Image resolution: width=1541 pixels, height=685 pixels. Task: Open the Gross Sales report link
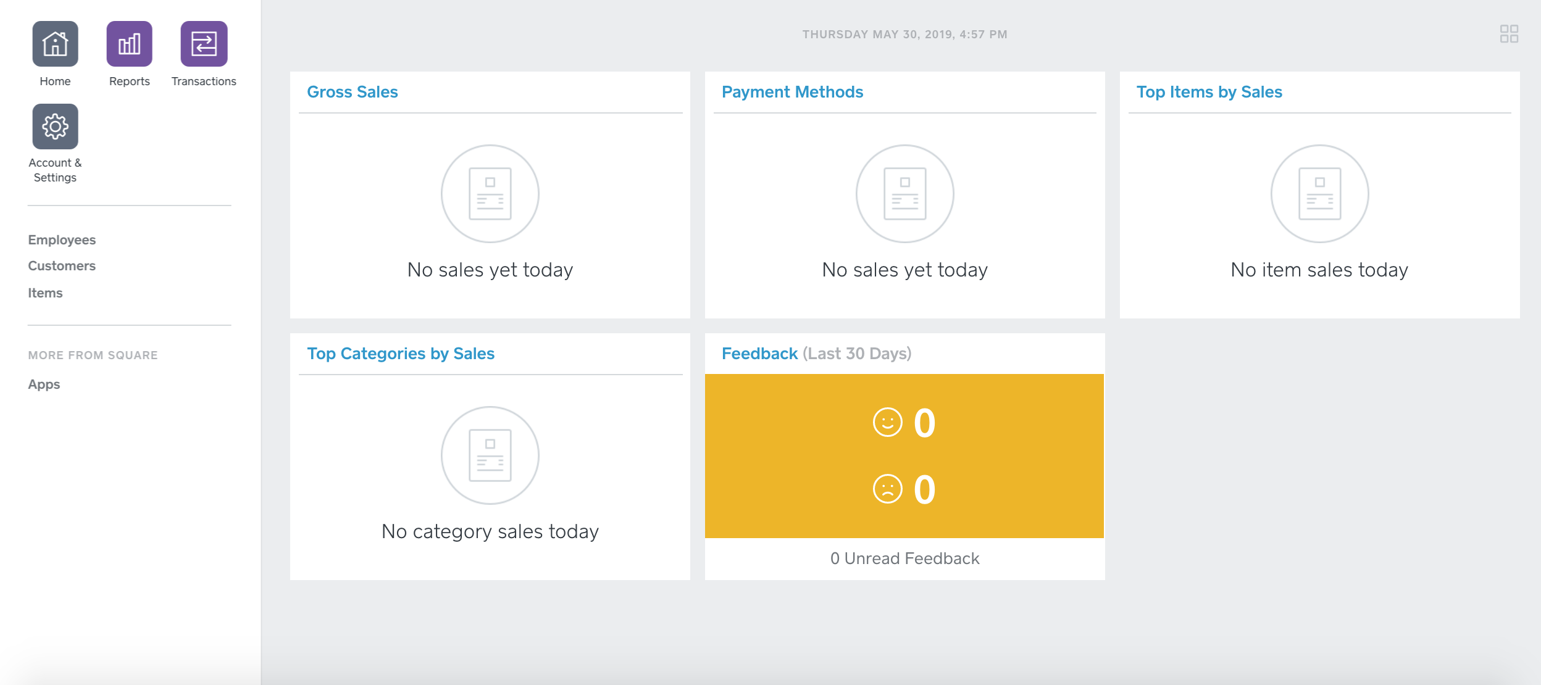click(x=353, y=91)
